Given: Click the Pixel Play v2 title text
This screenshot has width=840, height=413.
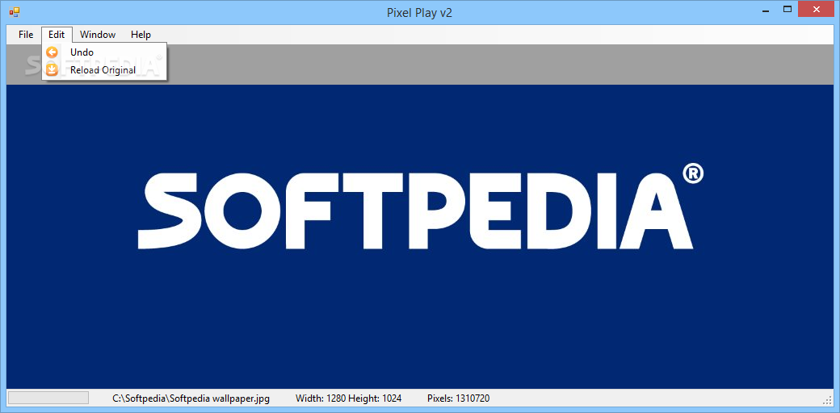Looking at the screenshot, I should pyautogui.click(x=419, y=13).
